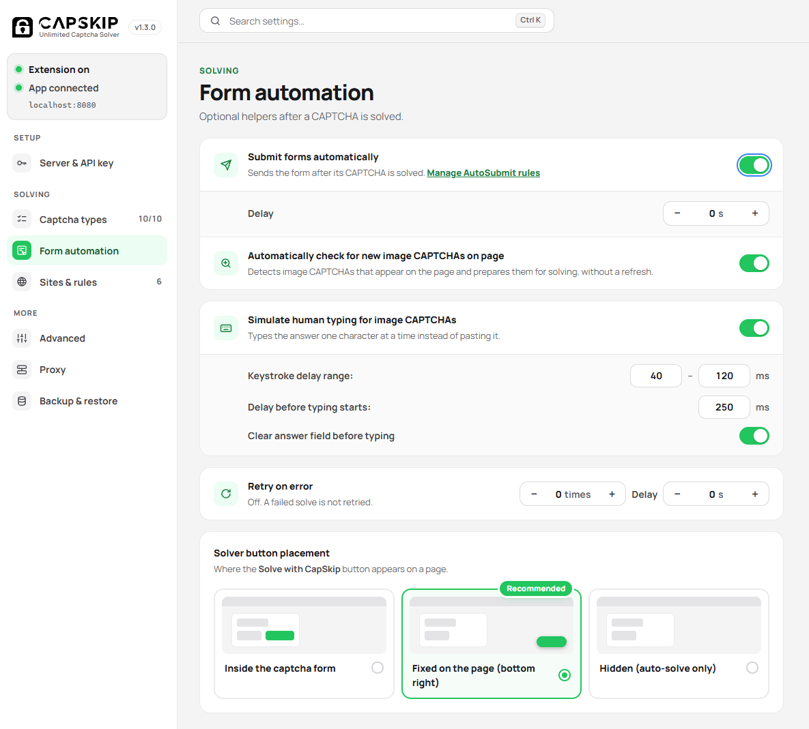Open Manage AutoSubmit rules link
The width and height of the screenshot is (809, 729).
483,173
